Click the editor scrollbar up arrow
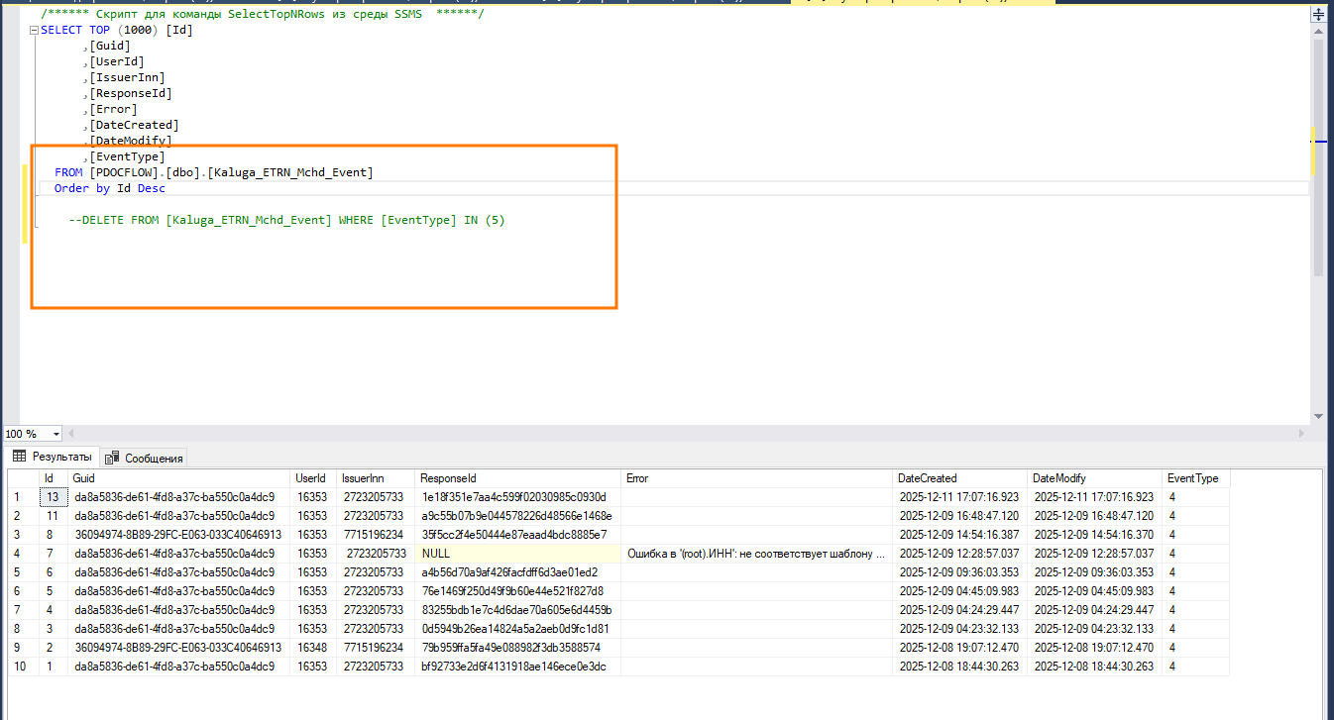This screenshot has width=1334, height=720. (x=1318, y=32)
